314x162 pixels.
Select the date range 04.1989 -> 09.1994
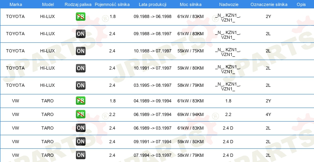[x=153, y=101]
